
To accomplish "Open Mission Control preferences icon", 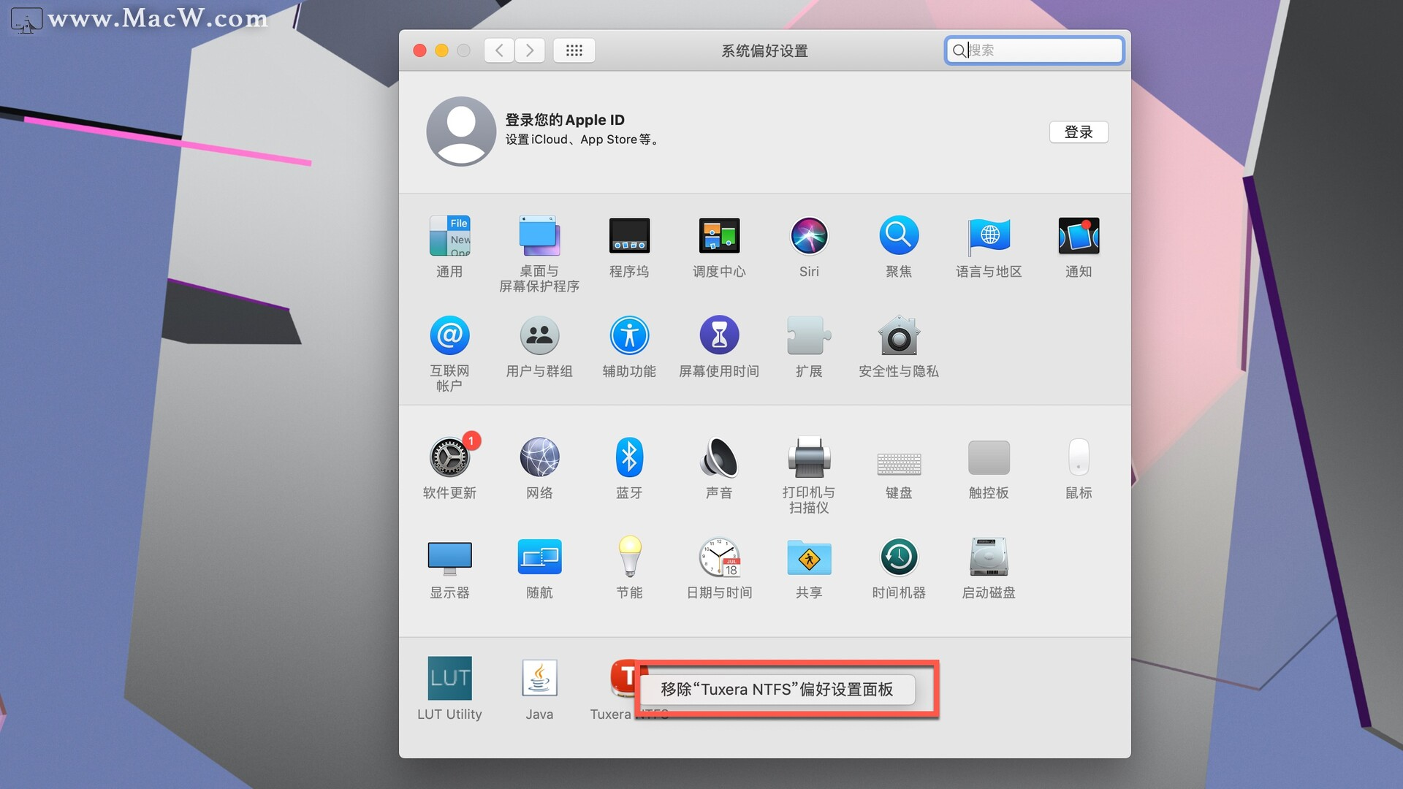I will (719, 237).
